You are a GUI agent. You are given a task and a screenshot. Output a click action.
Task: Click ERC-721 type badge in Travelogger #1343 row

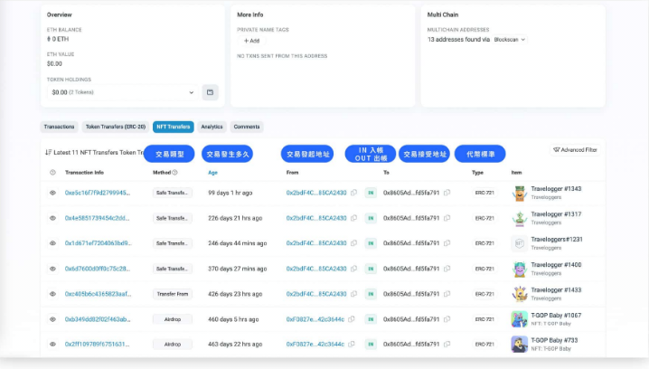pyautogui.click(x=484, y=193)
